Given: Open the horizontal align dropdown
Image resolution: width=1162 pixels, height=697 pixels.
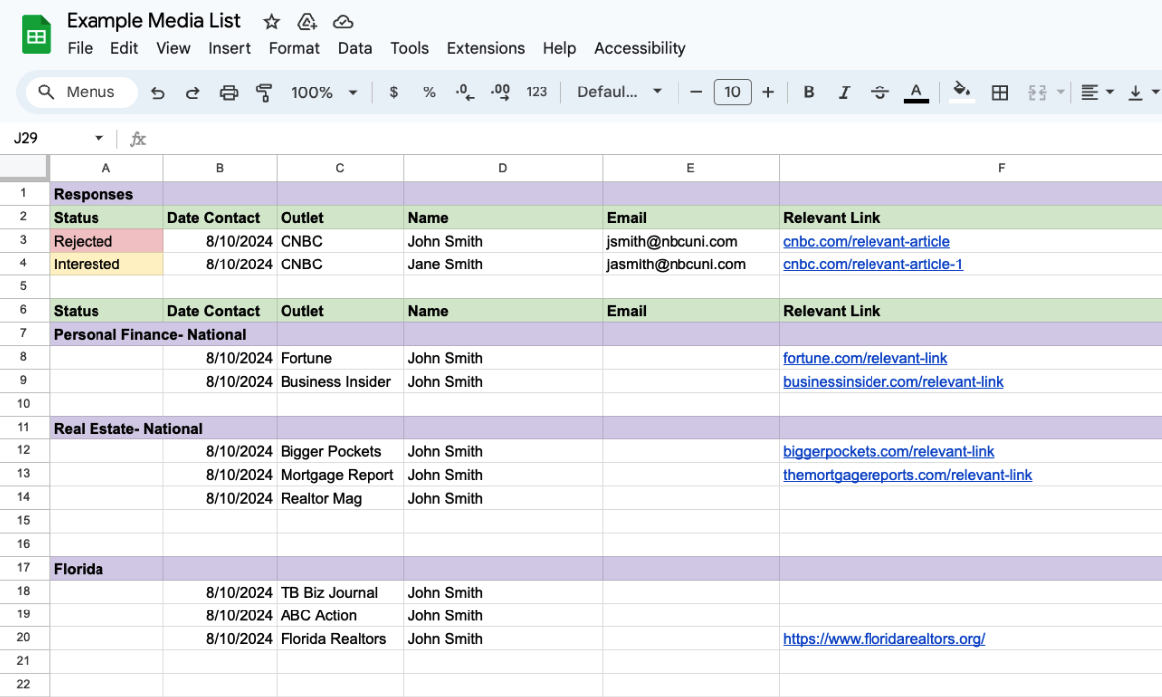Looking at the screenshot, I should pyautogui.click(x=1097, y=91).
